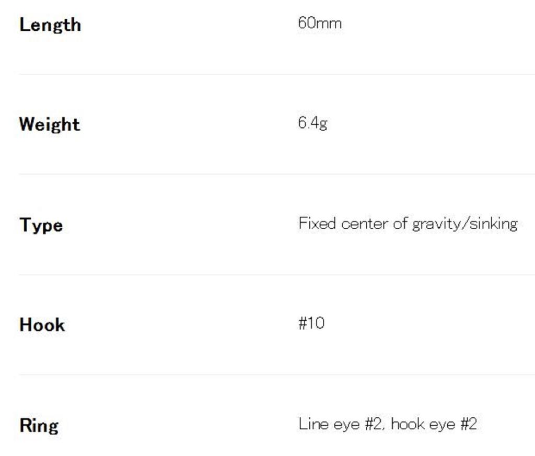This screenshot has width=535, height=456.
Task: Select the 60mm length value
Action: [x=320, y=23]
